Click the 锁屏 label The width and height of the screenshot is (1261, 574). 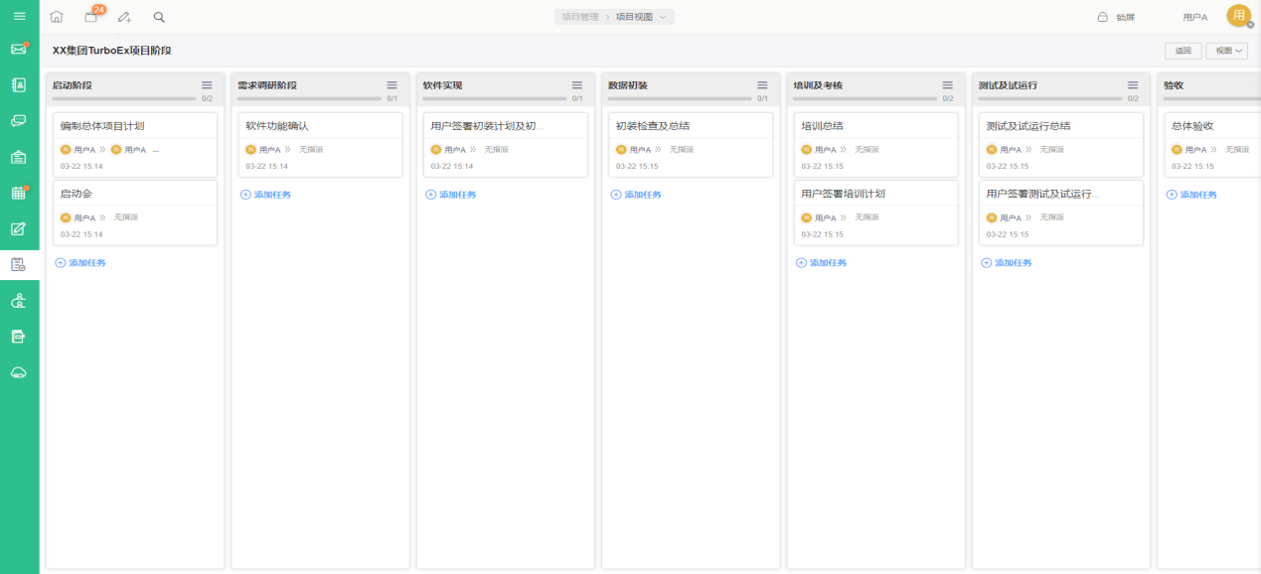[x=1125, y=17]
